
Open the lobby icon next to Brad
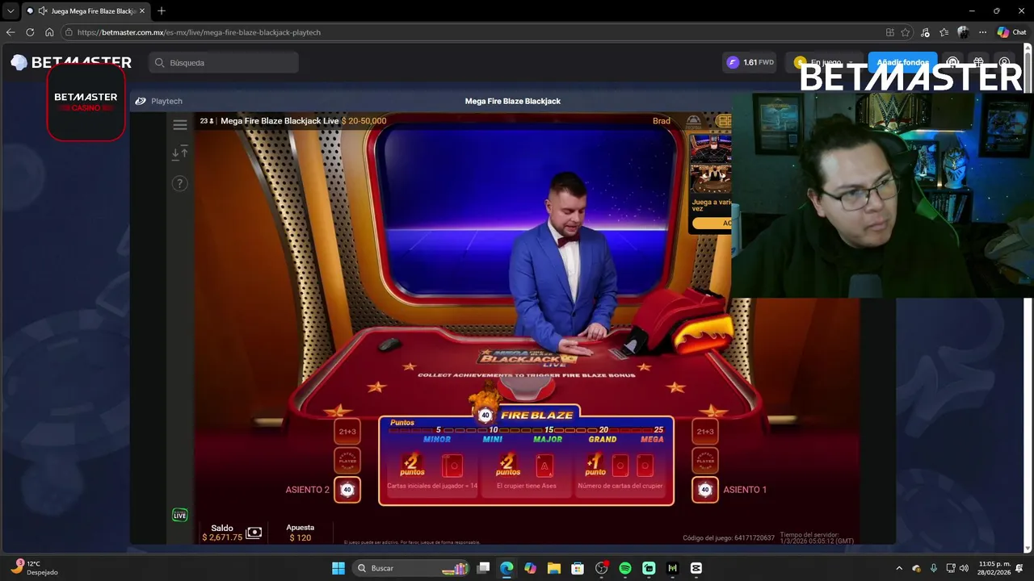[x=694, y=121]
